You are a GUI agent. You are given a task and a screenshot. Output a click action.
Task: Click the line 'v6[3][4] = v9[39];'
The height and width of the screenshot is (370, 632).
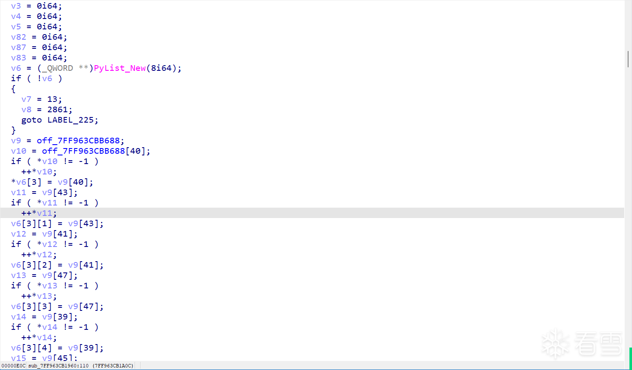(x=57, y=348)
